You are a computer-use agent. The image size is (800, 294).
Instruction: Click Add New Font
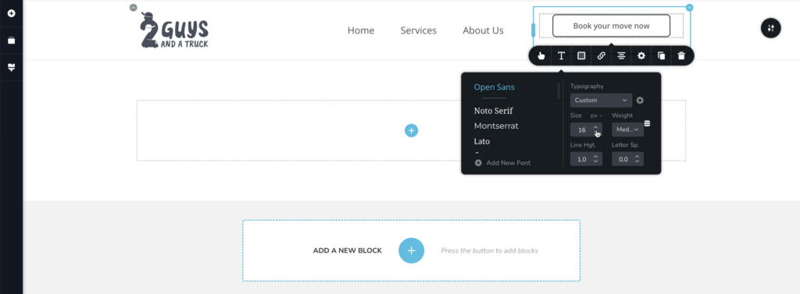pyautogui.click(x=502, y=163)
